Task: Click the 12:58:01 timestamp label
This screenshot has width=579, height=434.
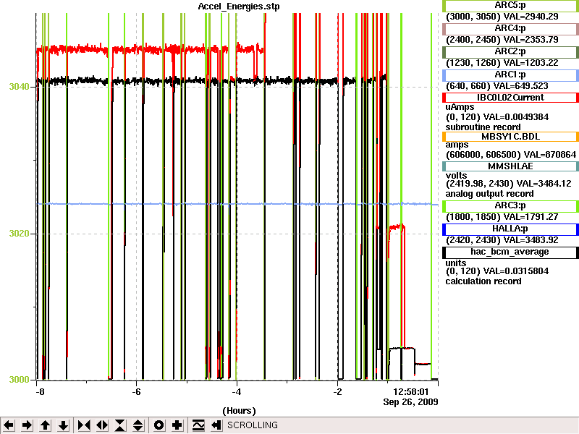Action: coord(410,391)
